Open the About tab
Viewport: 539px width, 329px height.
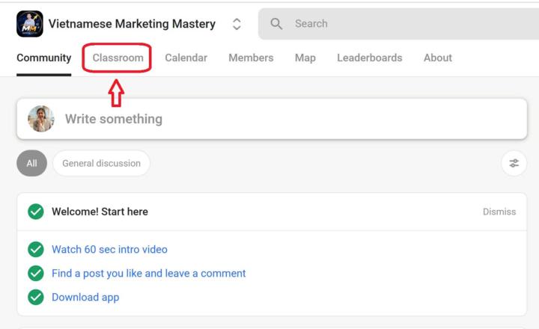pos(438,58)
